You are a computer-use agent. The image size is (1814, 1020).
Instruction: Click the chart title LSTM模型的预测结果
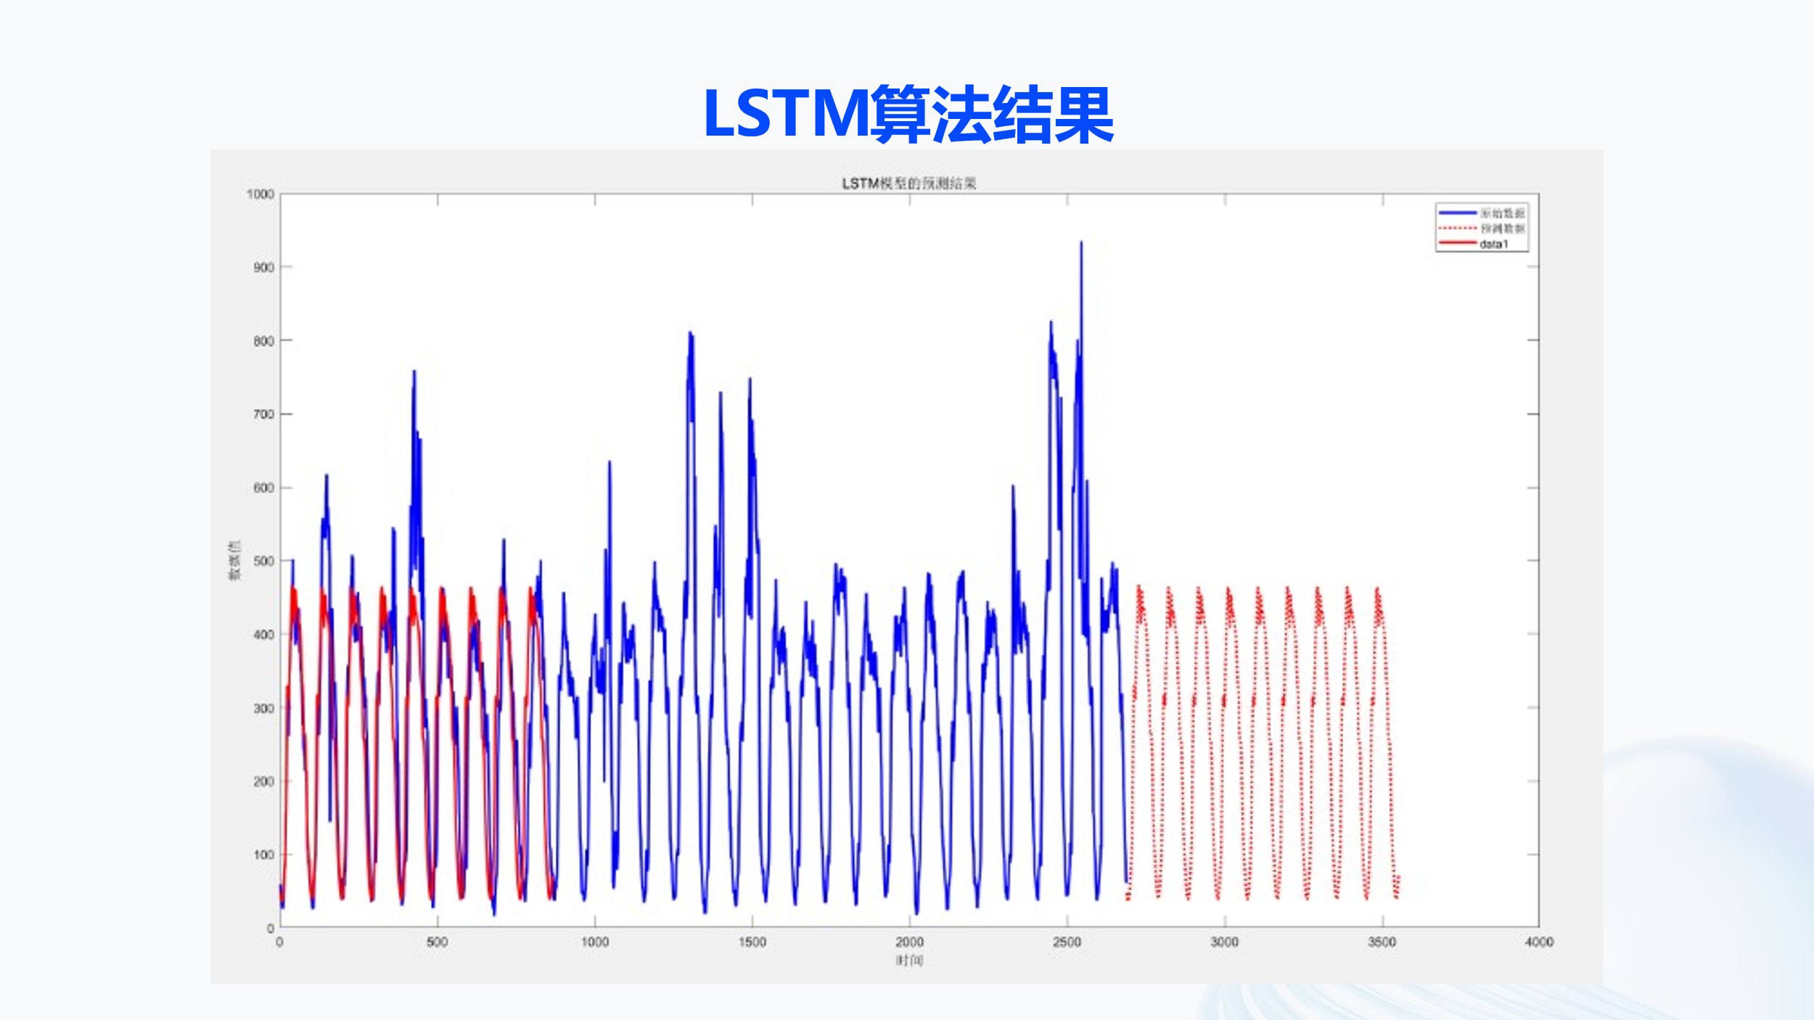coord(908,184)
